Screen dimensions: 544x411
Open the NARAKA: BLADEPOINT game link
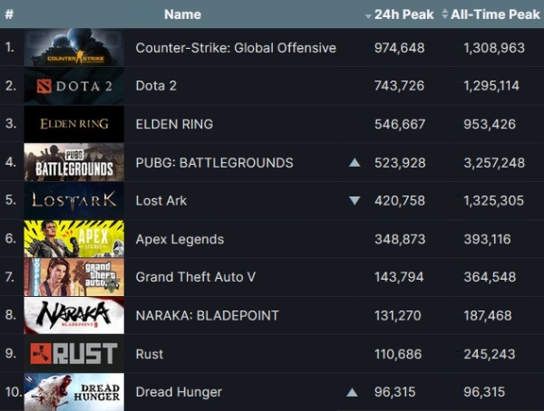(x=207, y=315)
